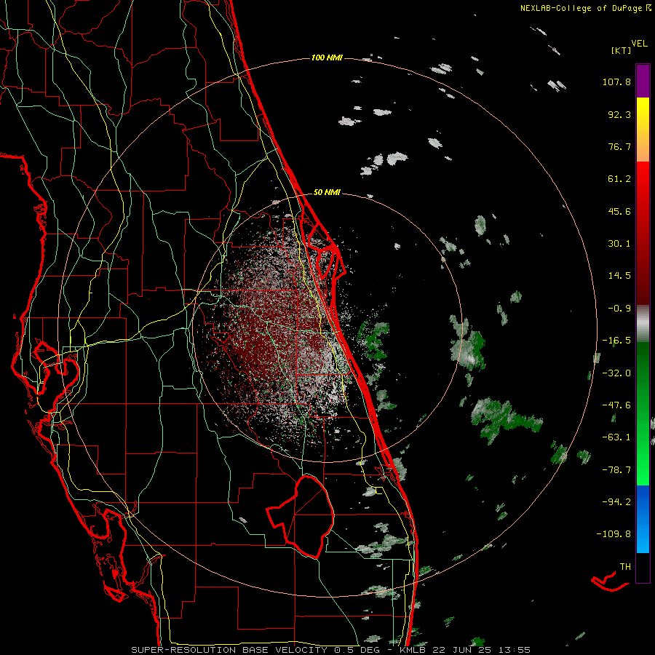Viewport: 655px width, 655px height.
Task: Click the 61.2 velocity scale value
Action: [x=619, y=179]
